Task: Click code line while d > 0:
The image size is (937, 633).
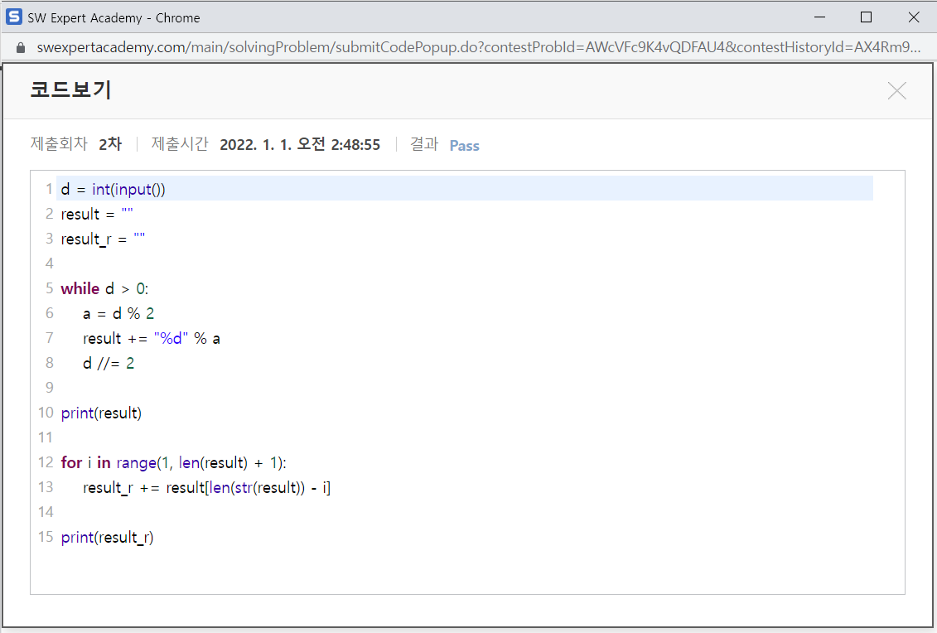Action: pos(104,288)
